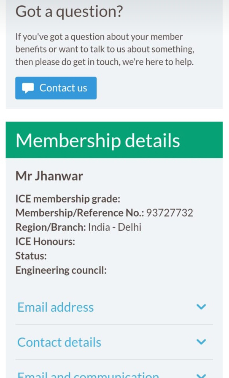Open the Contact details section title
Screen dimensions: 229x378
[x=59, y=342]
